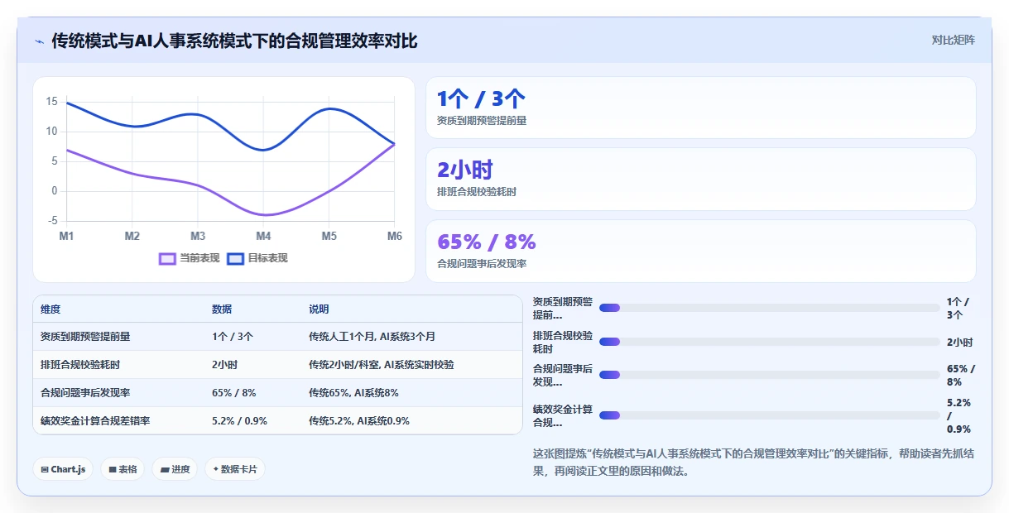Click the large 65% / 8% card value
The width and height of the screenshot is (1009, 513).
tap(487, 242)
